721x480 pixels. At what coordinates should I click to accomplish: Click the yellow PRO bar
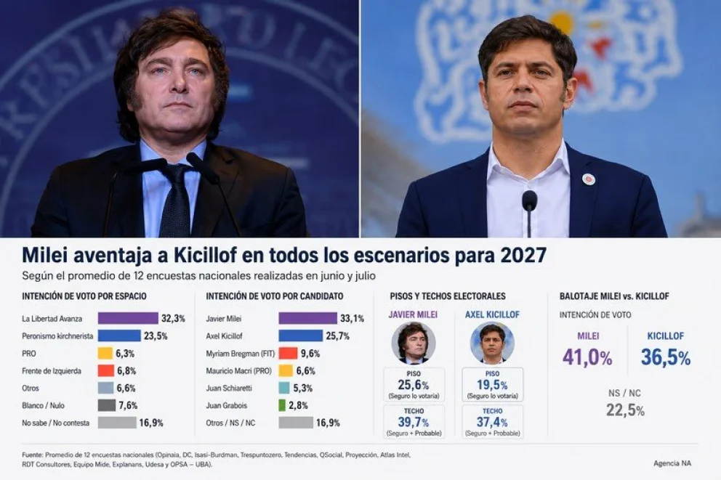point(105,353)
